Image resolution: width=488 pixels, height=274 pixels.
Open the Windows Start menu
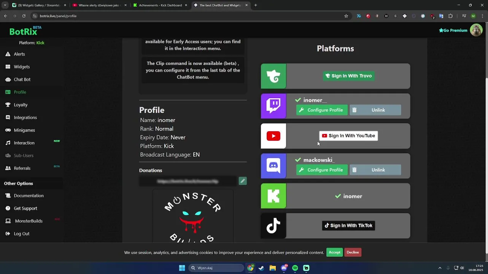click(182, 268)
